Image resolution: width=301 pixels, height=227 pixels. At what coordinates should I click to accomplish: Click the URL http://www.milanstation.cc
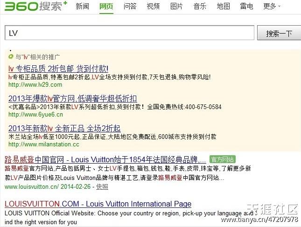[x=44, y=144]
